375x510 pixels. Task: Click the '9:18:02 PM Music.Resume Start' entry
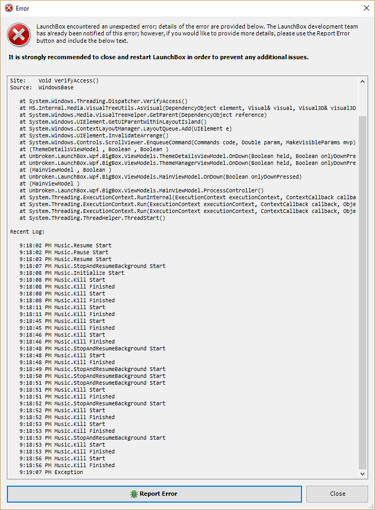click(66, 245)
